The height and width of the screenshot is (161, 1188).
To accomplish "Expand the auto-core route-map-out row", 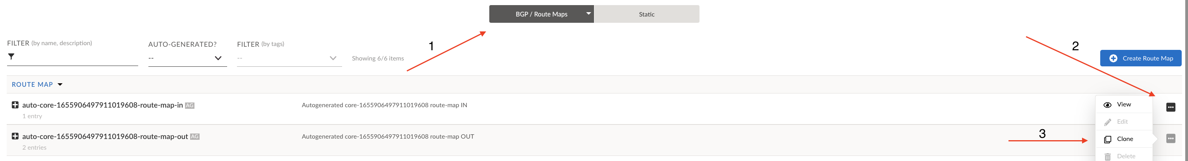I will [15, 136].
